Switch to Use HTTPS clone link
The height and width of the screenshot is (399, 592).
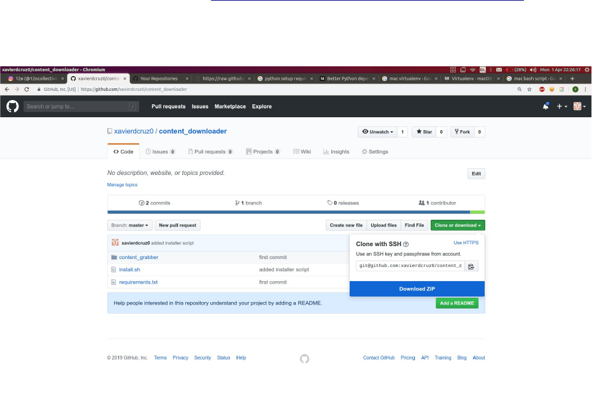point(466,242)
